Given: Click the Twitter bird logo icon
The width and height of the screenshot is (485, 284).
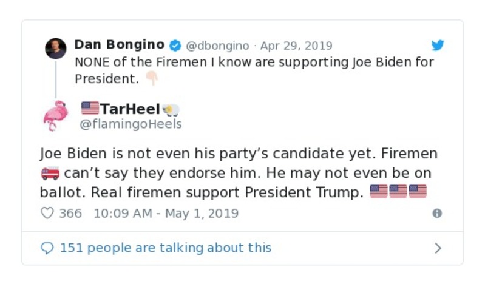Looking at the screenshot, I should point(438,46).
